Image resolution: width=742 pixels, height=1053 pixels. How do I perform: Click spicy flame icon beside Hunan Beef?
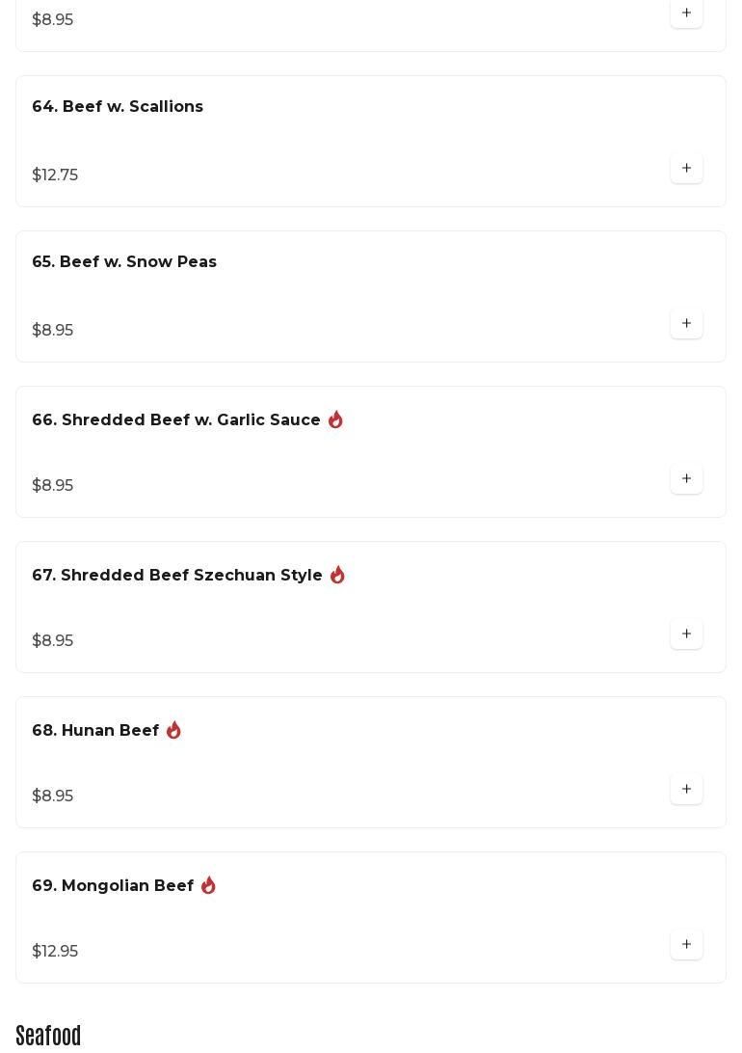point(173,731)
